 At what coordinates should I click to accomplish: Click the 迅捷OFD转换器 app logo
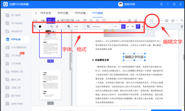tap(5, 4)
